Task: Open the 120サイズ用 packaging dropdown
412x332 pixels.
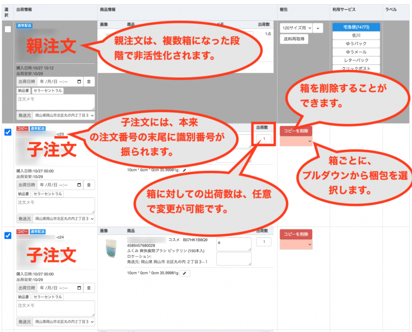Action: (x=296, y=28)
